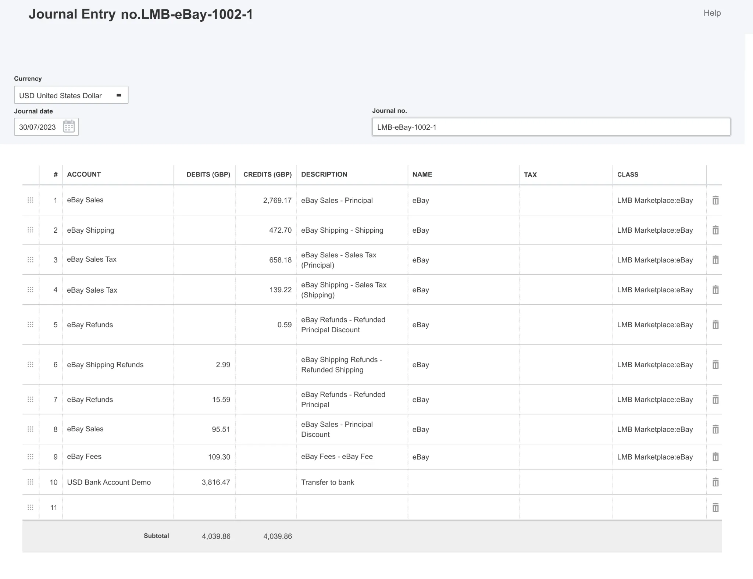Click the DESCRIPTION column header

click(324, 174)
